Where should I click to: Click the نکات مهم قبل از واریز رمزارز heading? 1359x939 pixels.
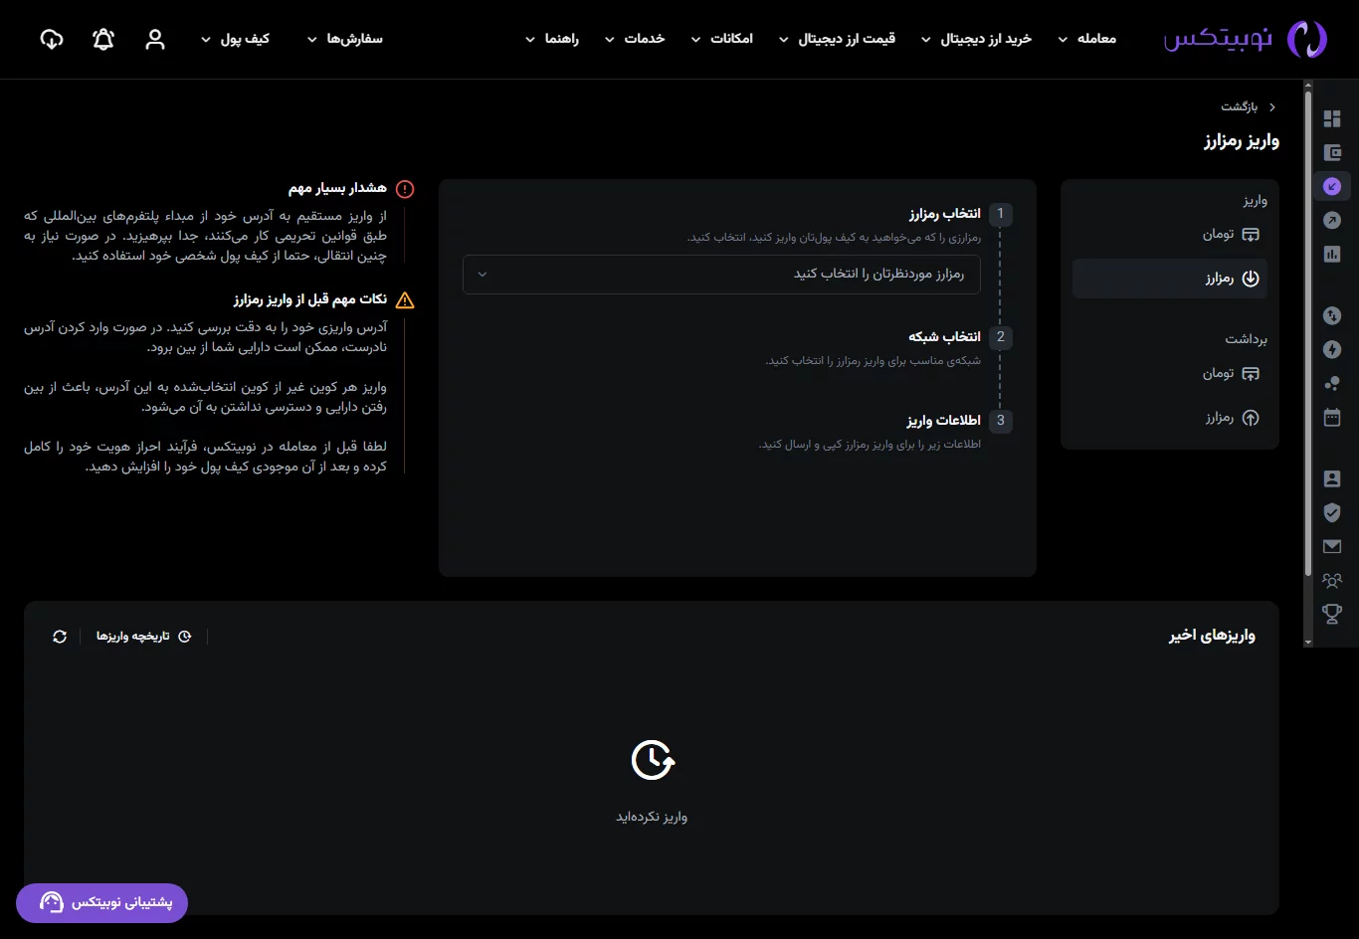click(310, 299)
